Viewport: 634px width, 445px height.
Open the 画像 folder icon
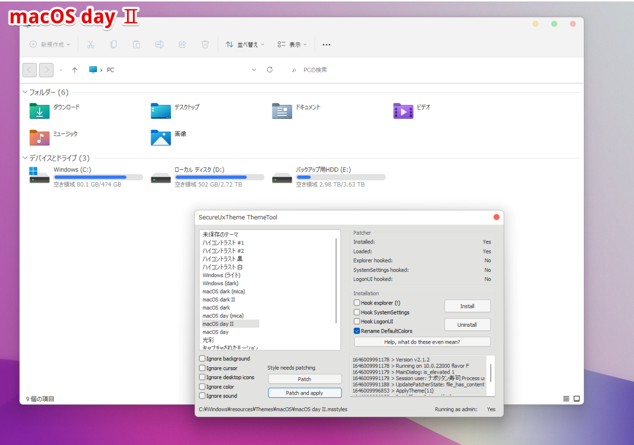(x=161, y=137)
